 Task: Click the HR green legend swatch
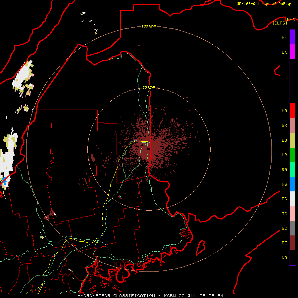(292, 155)
